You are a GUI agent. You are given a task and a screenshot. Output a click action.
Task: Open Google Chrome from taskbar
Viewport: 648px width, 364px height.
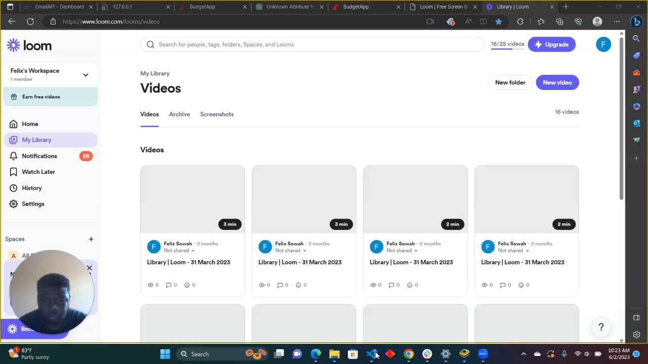pyautogui.click(x=409, y=354)
